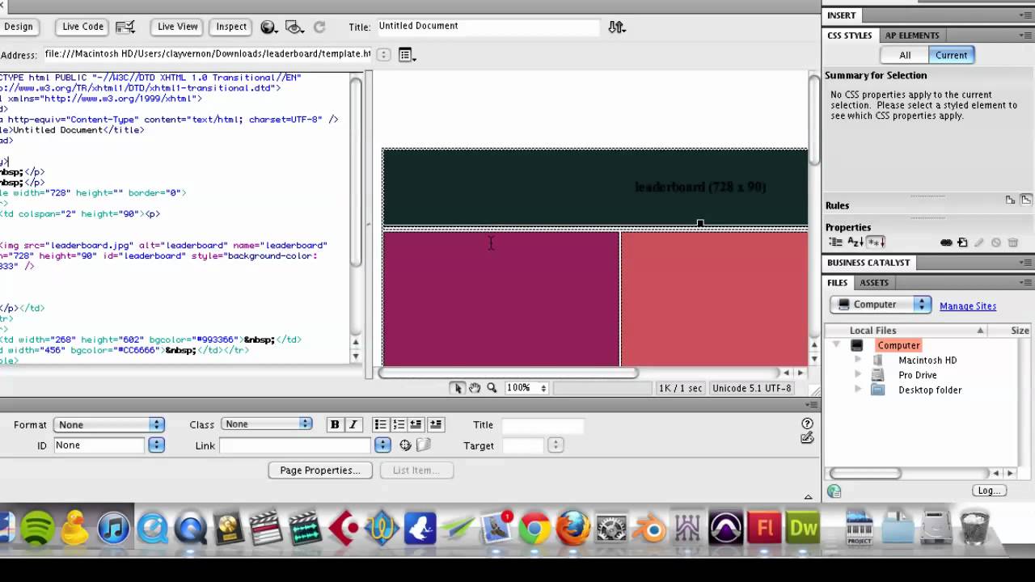Toggle Italic formatting in Properties panel
The width and height of the screenshot is (1035, 582).
pyautogui.click(x=353, y=424)
